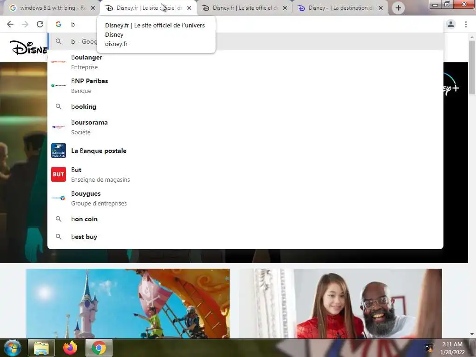This screenshot has width=476, height=357.
Task: Click the red BUT logo icon
Action: (x=59, y=174)
